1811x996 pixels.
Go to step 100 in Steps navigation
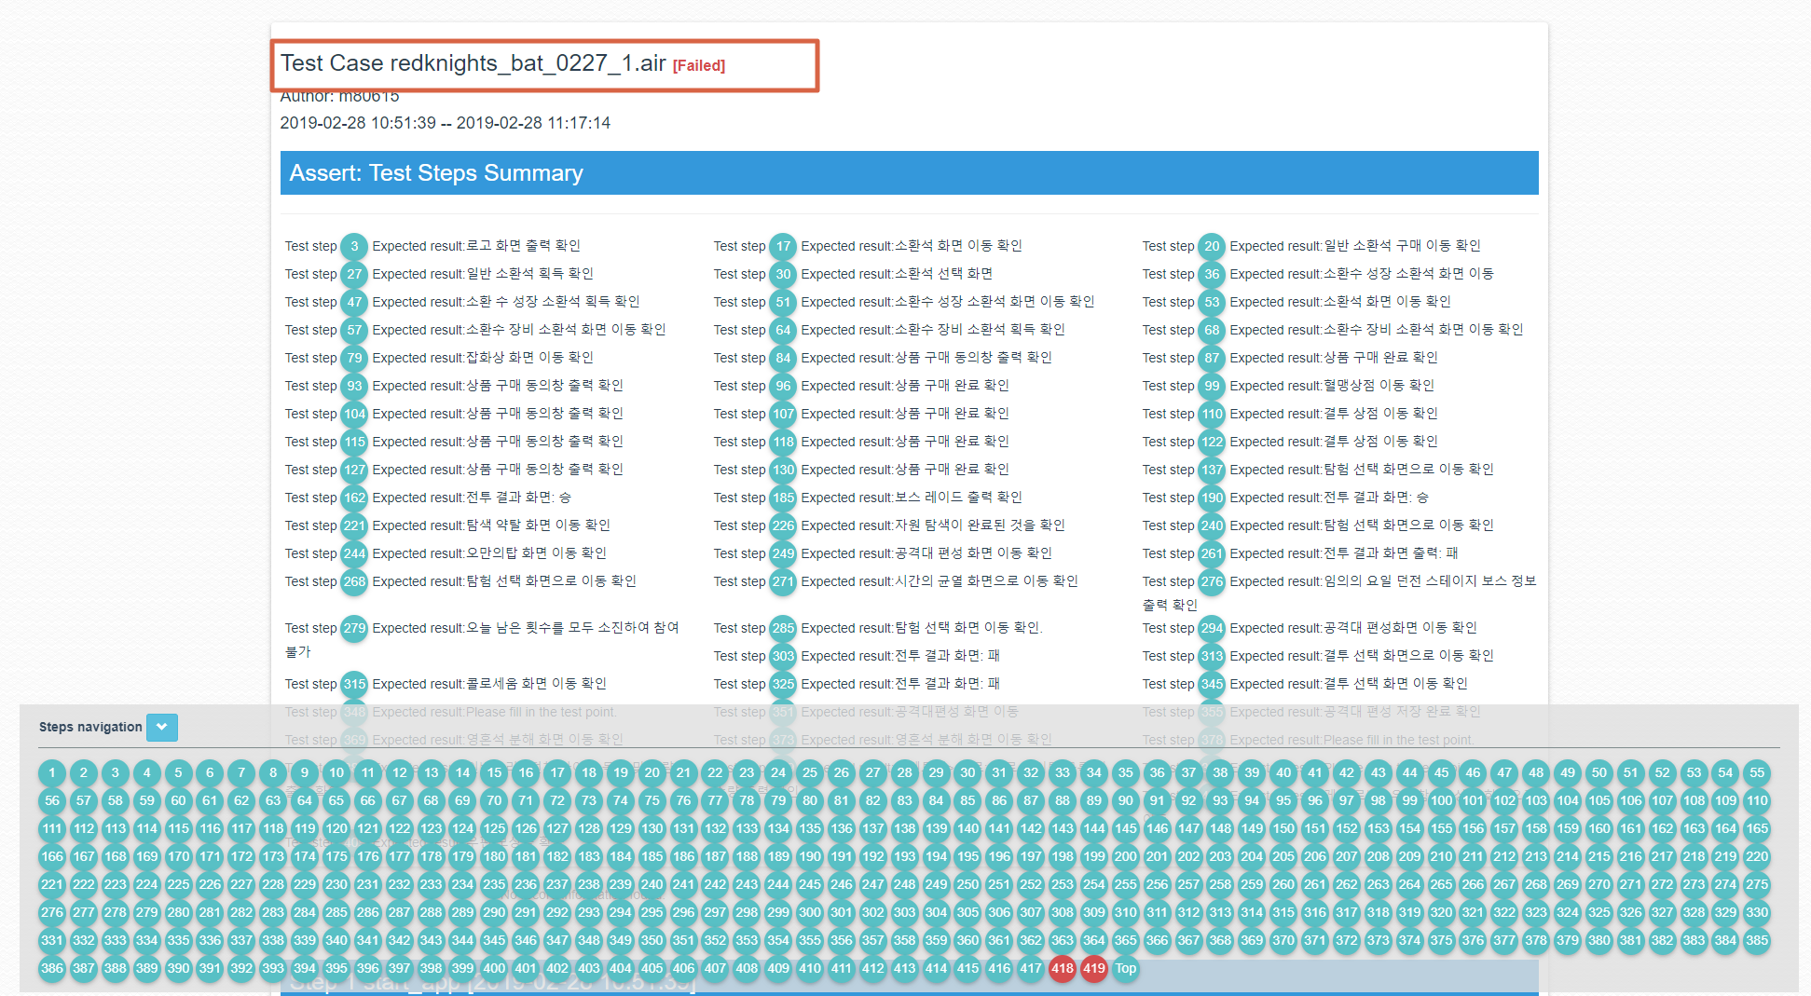[x=1442, y=800]
